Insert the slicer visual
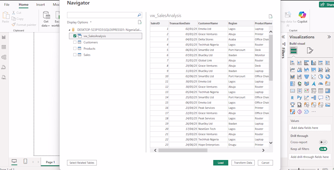 [314, 91]
